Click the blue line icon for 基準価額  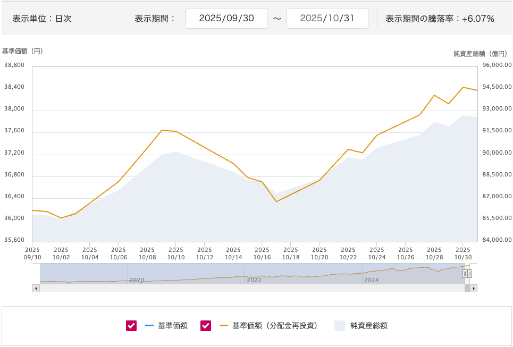click(x=149, y=326)
